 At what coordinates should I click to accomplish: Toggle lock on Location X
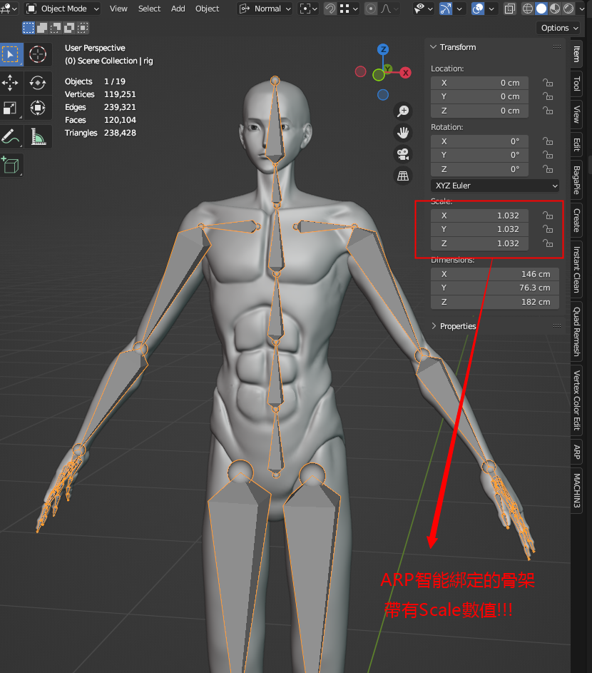point(548,83)
